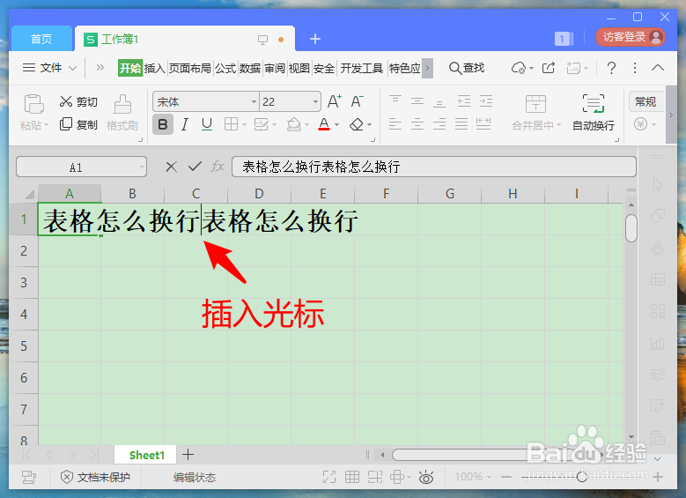The width and height of the screenshot is (686, 498).
Task: Justify text alignment icon
Action: (461, 124)
